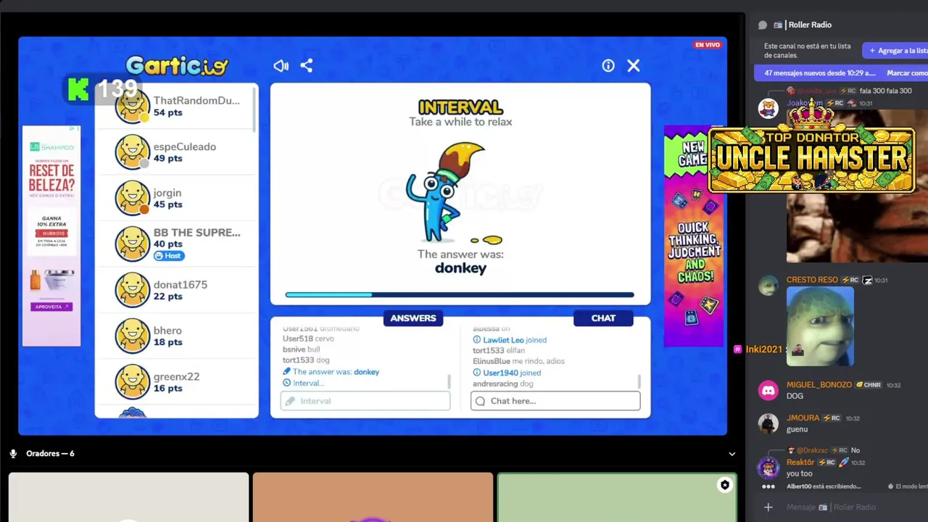
Task: Click the APROVEITA button in ad
Action: [x=51, y=307]
